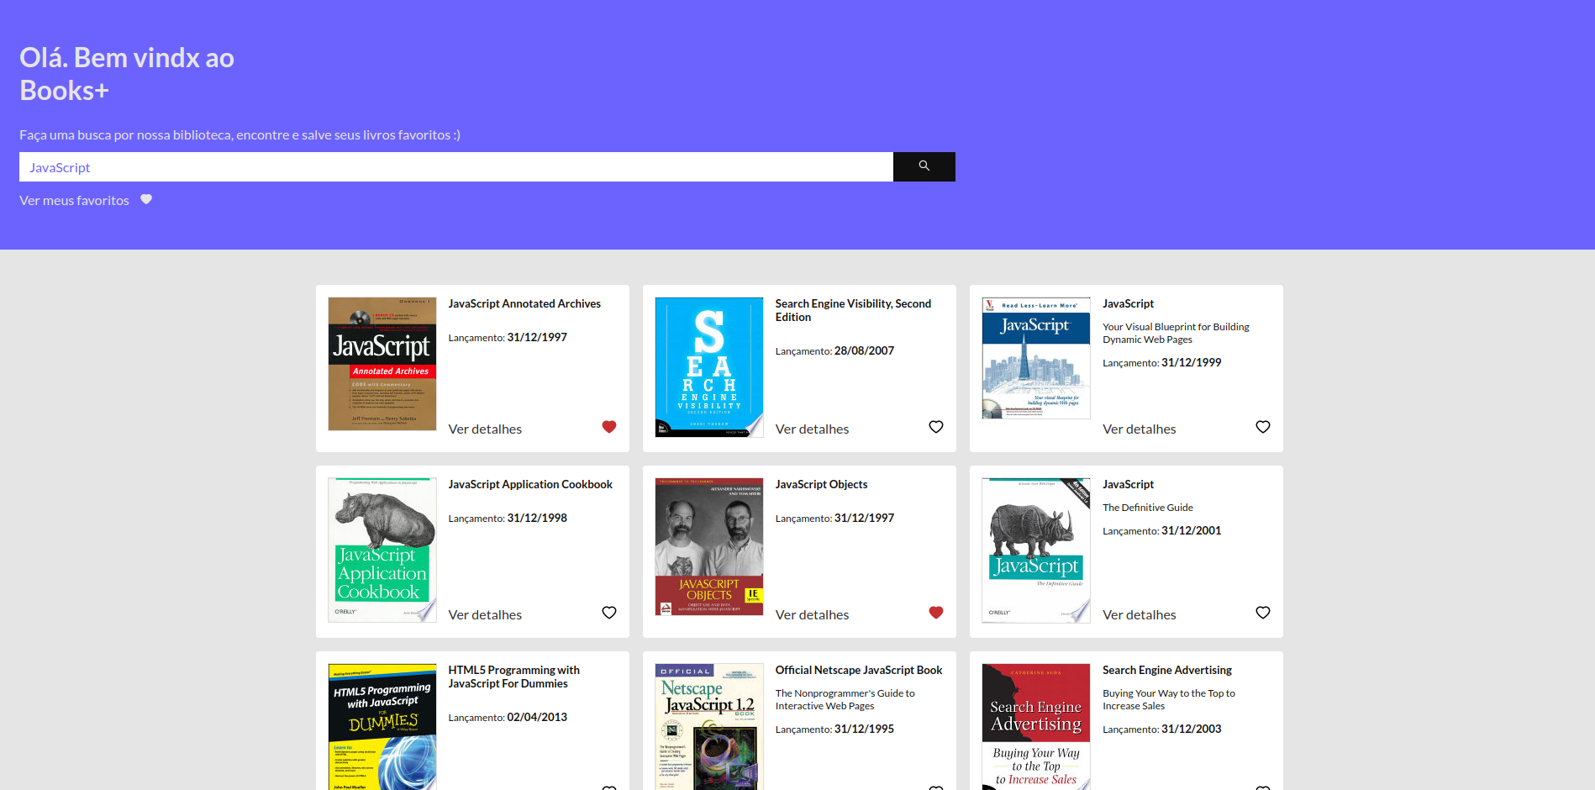Click inside the JavaScript search field
This screenshot has height=790, width=1595.
pos(454,166)
